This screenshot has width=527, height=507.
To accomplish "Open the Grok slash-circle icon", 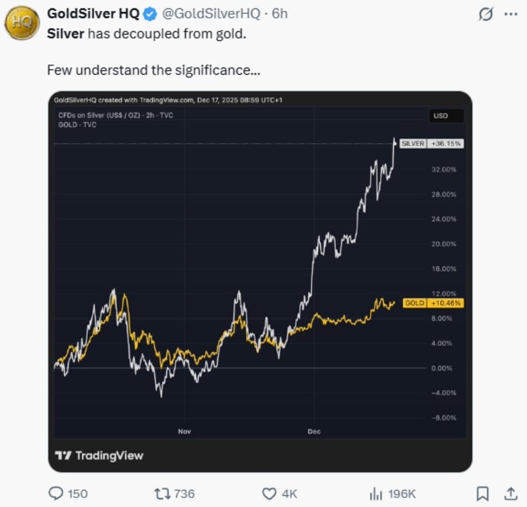I will pyautogui.click(x=485, y=14).
